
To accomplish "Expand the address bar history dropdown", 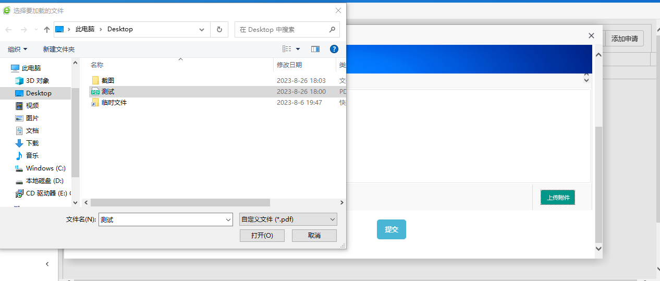I will point(202,30).
